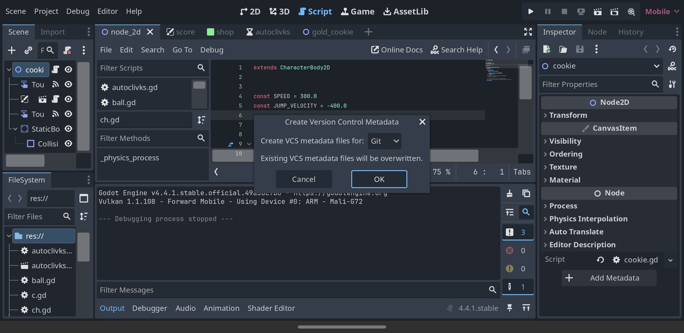Run the current scene clapper icon

(598, 12)
